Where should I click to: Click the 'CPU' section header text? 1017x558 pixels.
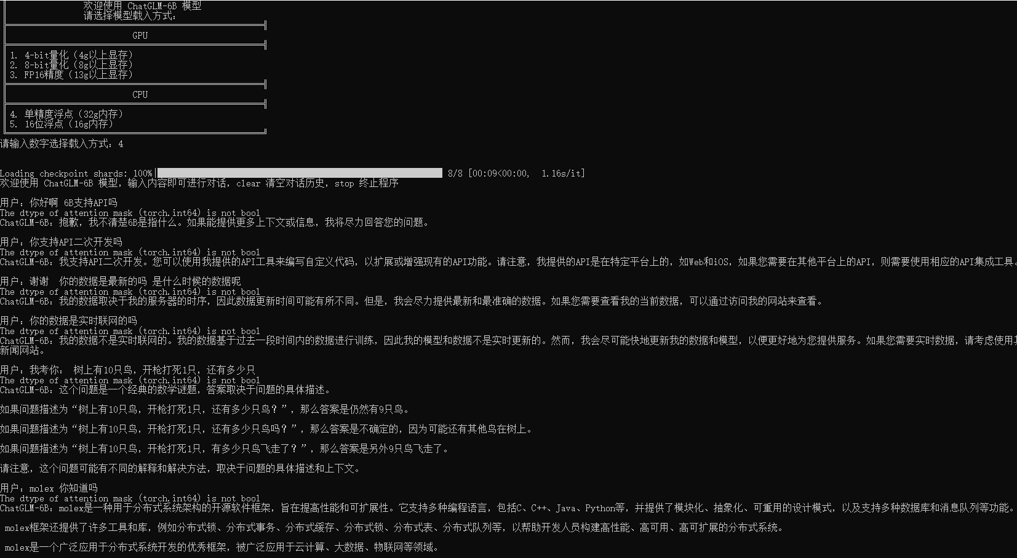point(140,95)
